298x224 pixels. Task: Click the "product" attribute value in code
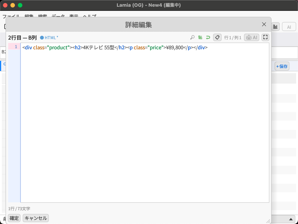(58, 47)
